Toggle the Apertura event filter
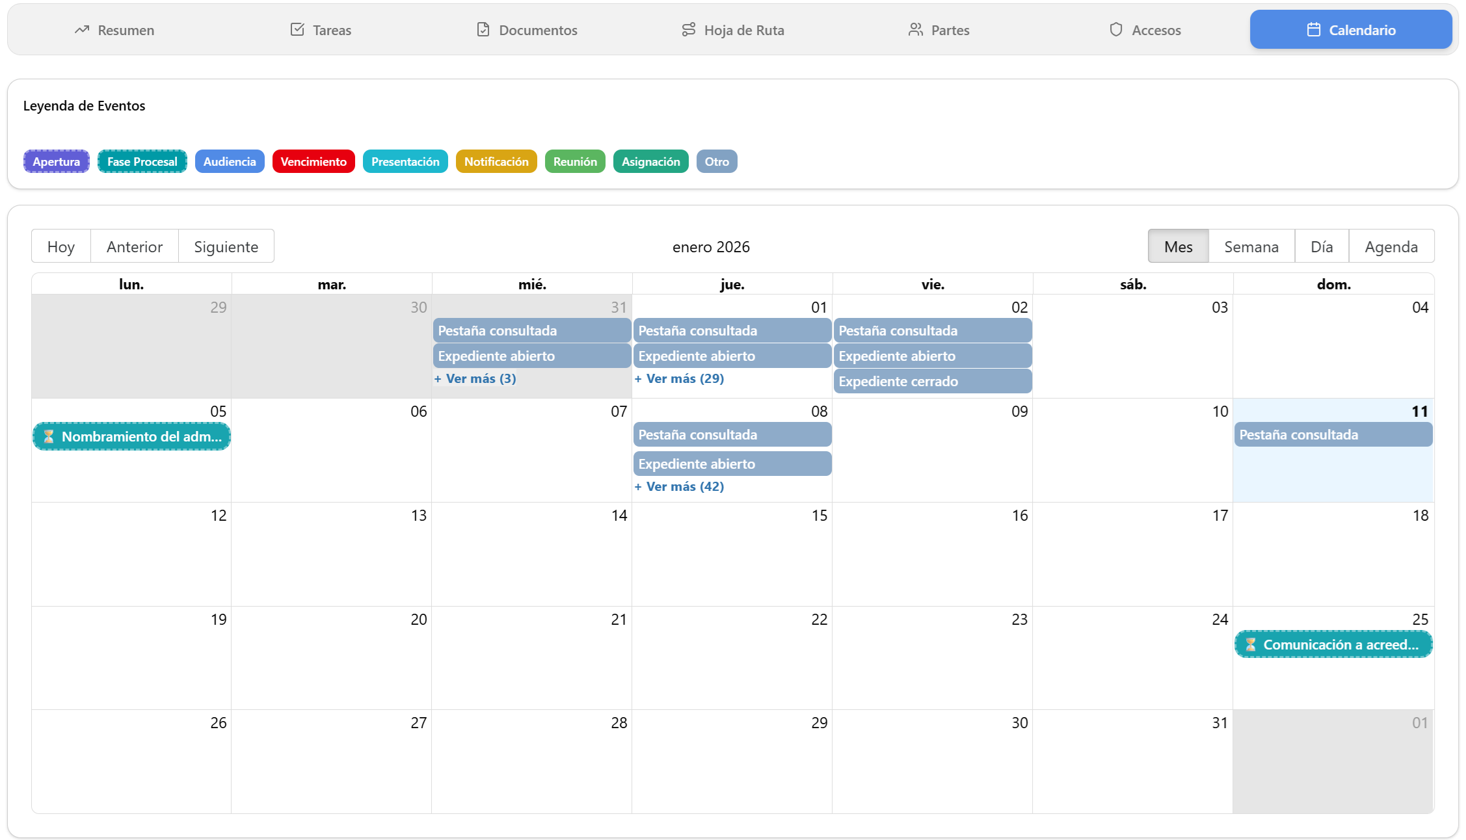 click(56, 161)
